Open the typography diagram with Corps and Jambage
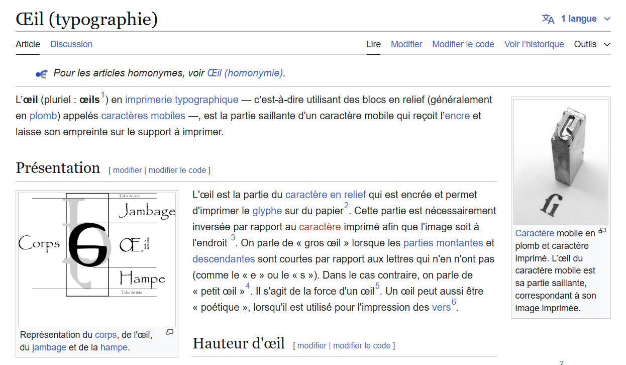This screenshot has height=365, width=626. 97,259
